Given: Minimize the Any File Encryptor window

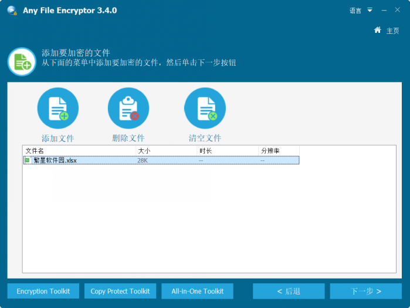Looking at the screenshot, I should tap(384, 10).
